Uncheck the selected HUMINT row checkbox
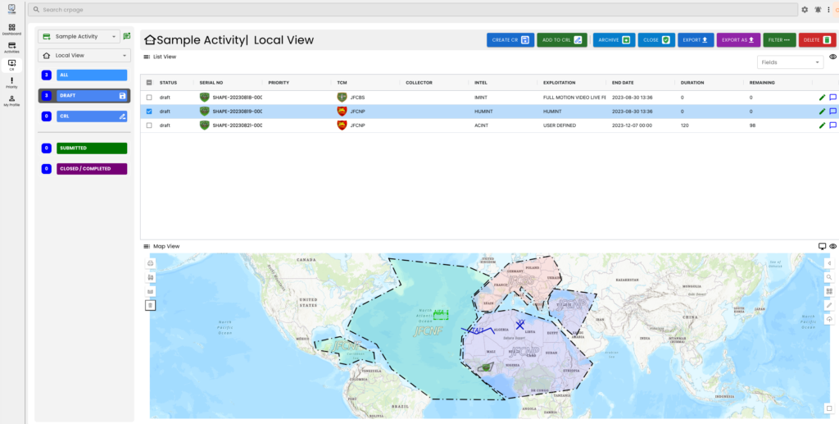This screenshot has height=424, width=839. (149, 112)
